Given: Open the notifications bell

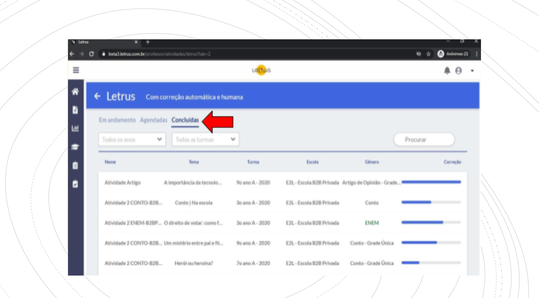Looking at the screenshot, I should coord(447,70).
